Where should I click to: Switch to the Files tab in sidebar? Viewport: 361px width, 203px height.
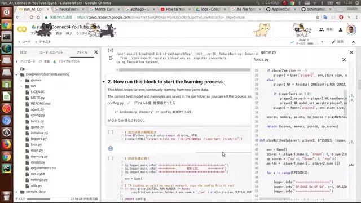tap(82, 52)
